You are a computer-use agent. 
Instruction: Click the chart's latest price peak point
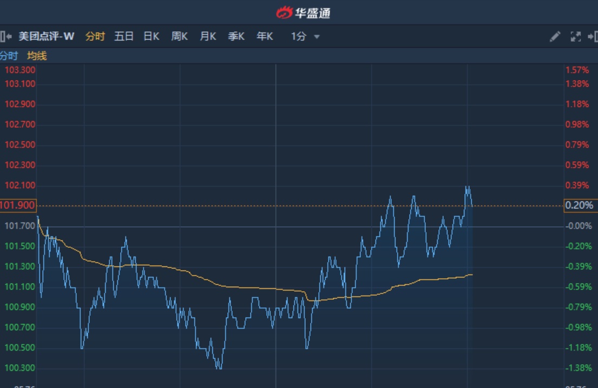click(467, 187)
